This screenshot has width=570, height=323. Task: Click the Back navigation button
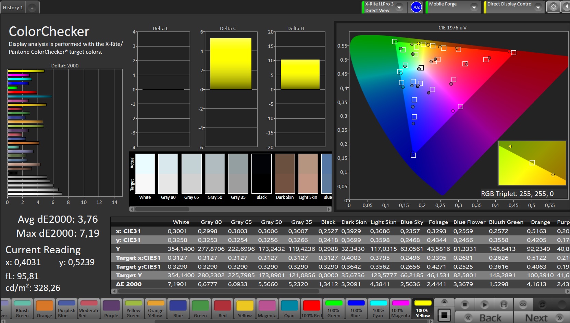[484, 318]
